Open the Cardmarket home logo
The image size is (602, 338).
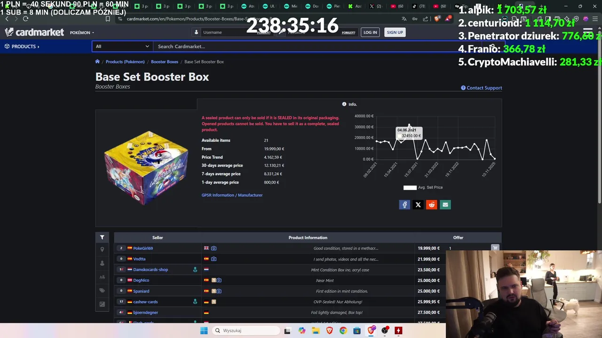(34, 32)
